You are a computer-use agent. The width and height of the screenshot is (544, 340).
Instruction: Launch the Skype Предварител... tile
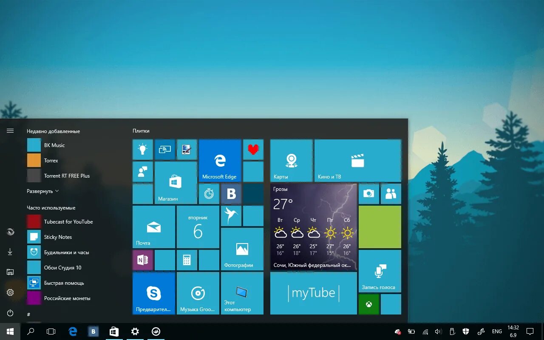[x=154, y=293]
